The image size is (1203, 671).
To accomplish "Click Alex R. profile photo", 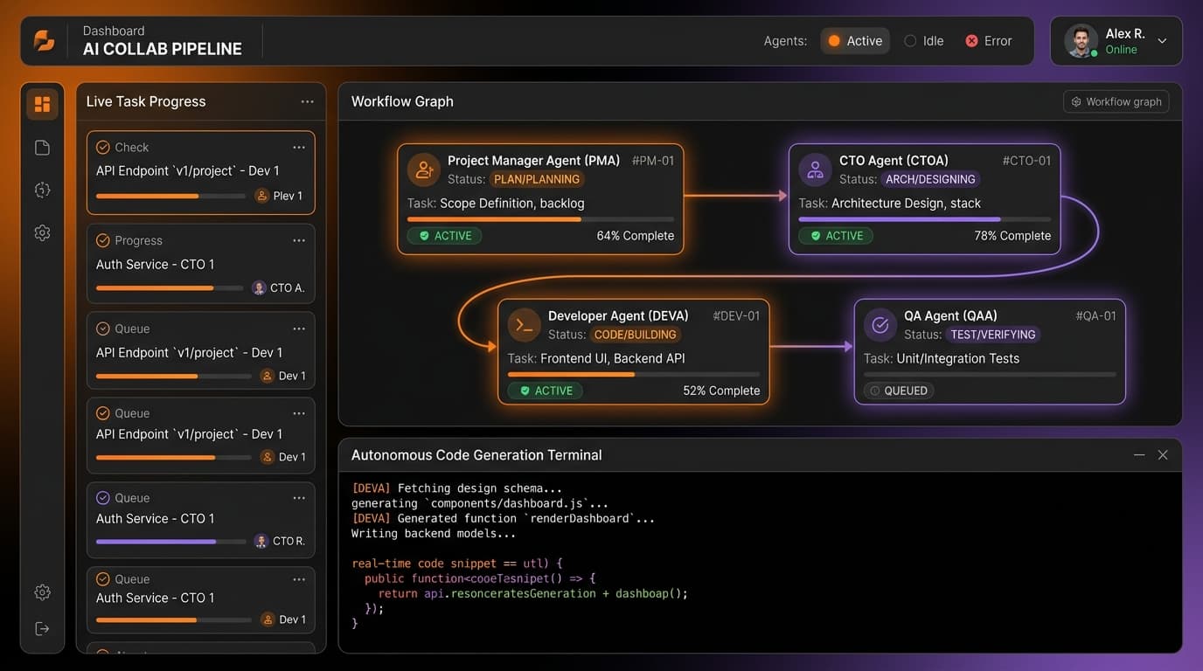I will (x=1081, y=40).
